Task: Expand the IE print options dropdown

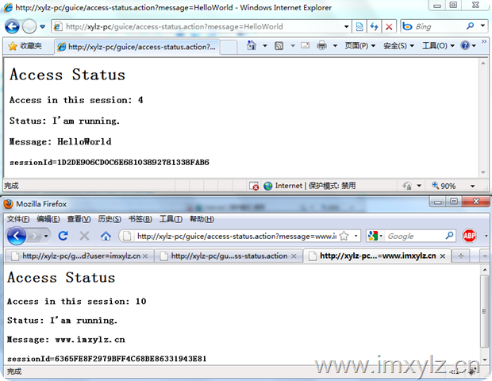Action: tap(335, 46)
